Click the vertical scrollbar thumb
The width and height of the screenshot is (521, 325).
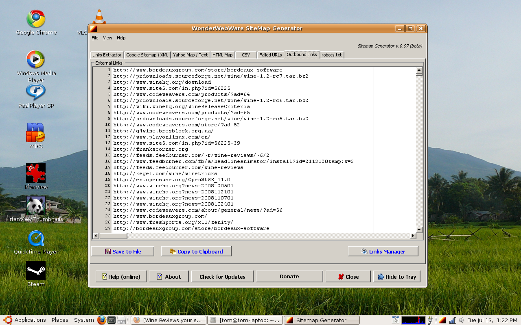(x=419, y=75)
